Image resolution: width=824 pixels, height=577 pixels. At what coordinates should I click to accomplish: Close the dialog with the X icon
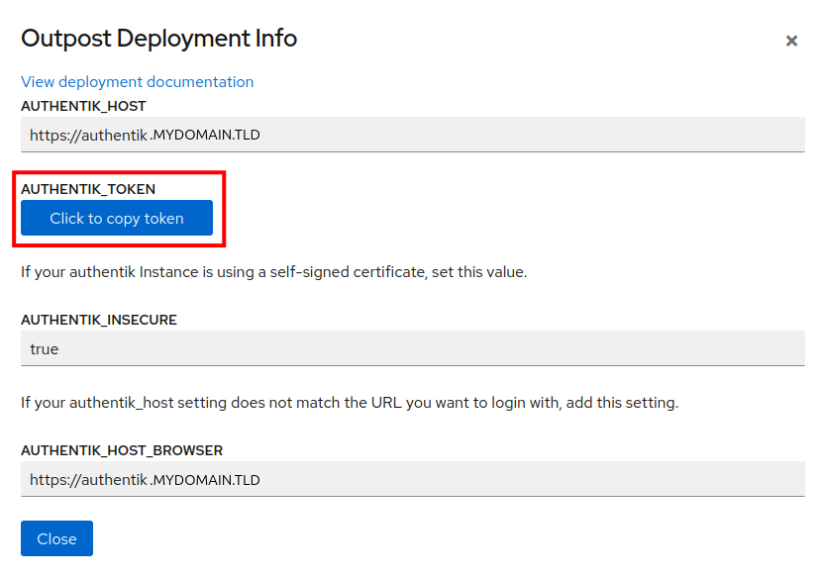pyautogui.click(x=791, y=41)
